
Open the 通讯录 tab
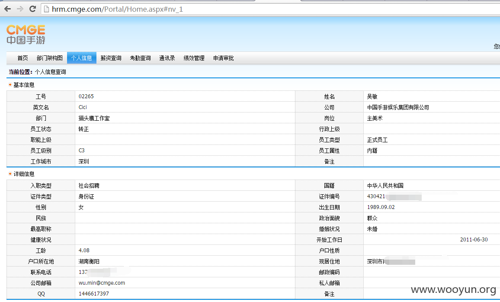tap(167, 58)
